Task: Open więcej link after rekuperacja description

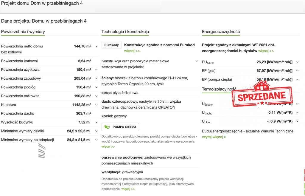Action: pos(128,189)
